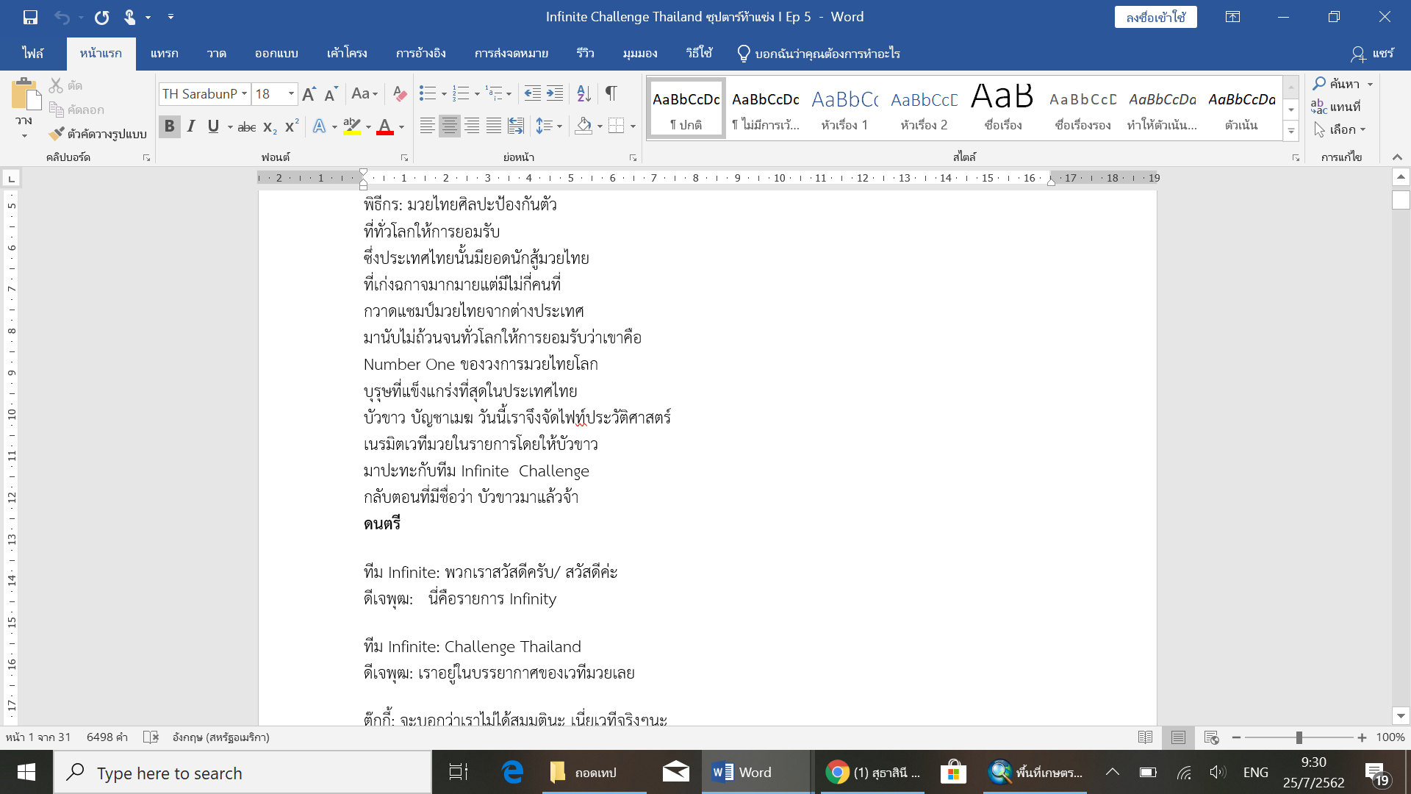Increase paragraph indent

coord(555,93)
